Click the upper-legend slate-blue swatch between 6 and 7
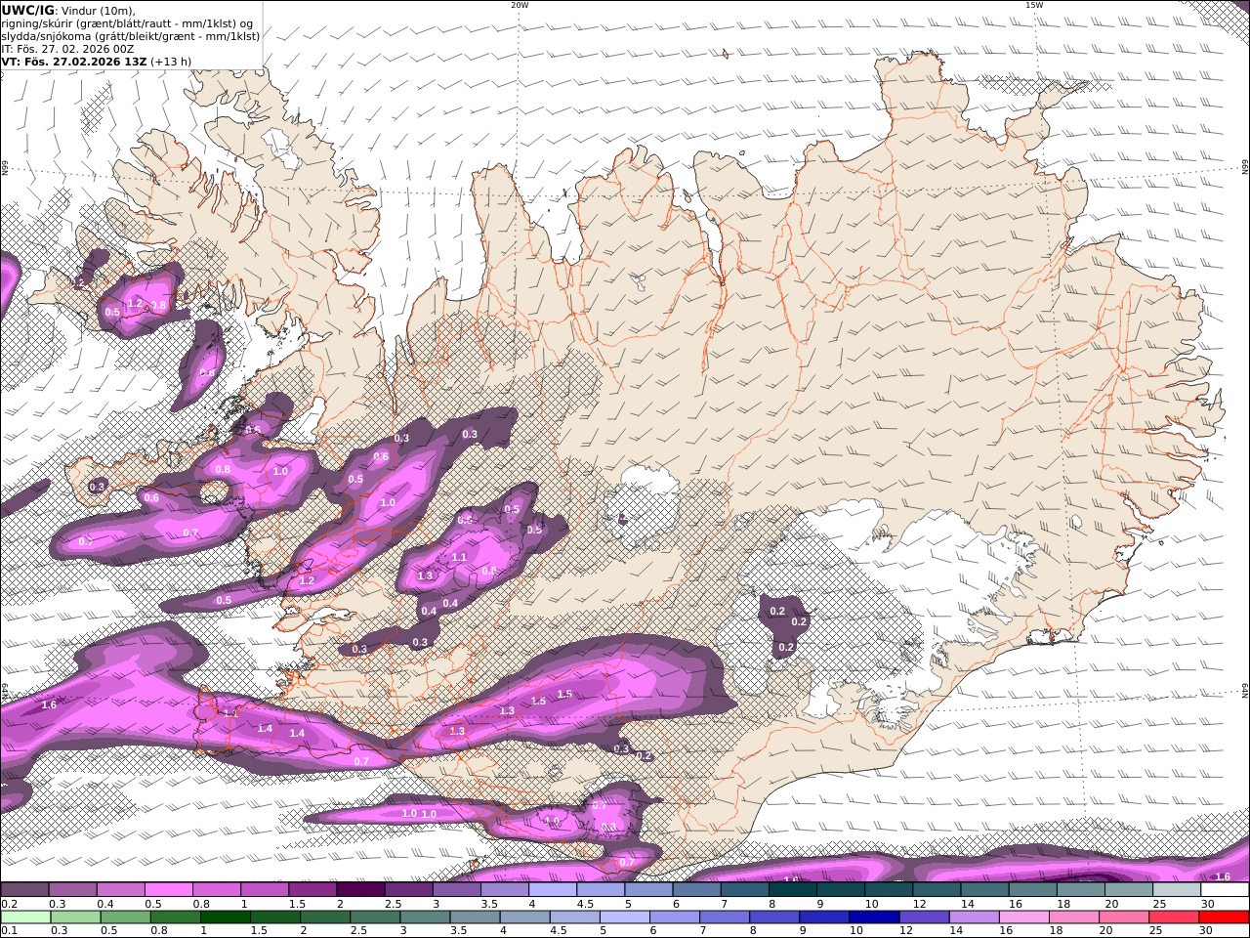Viewport: 1250px width, 938px height. coord(696,890)
